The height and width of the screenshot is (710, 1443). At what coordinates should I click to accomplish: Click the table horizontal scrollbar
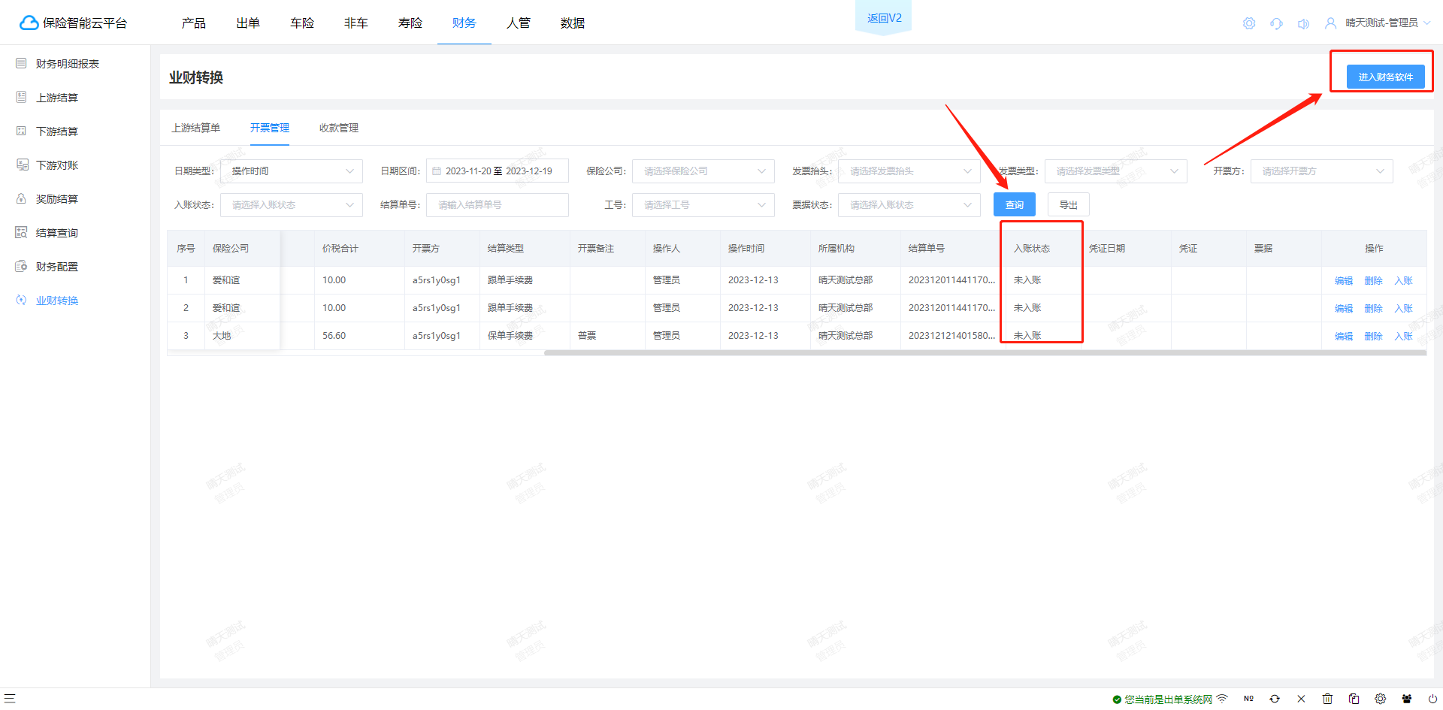click(985, 352)
